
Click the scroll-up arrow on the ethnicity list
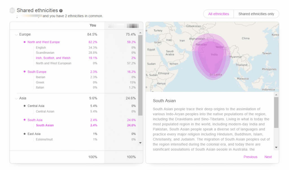pos(140,33)
